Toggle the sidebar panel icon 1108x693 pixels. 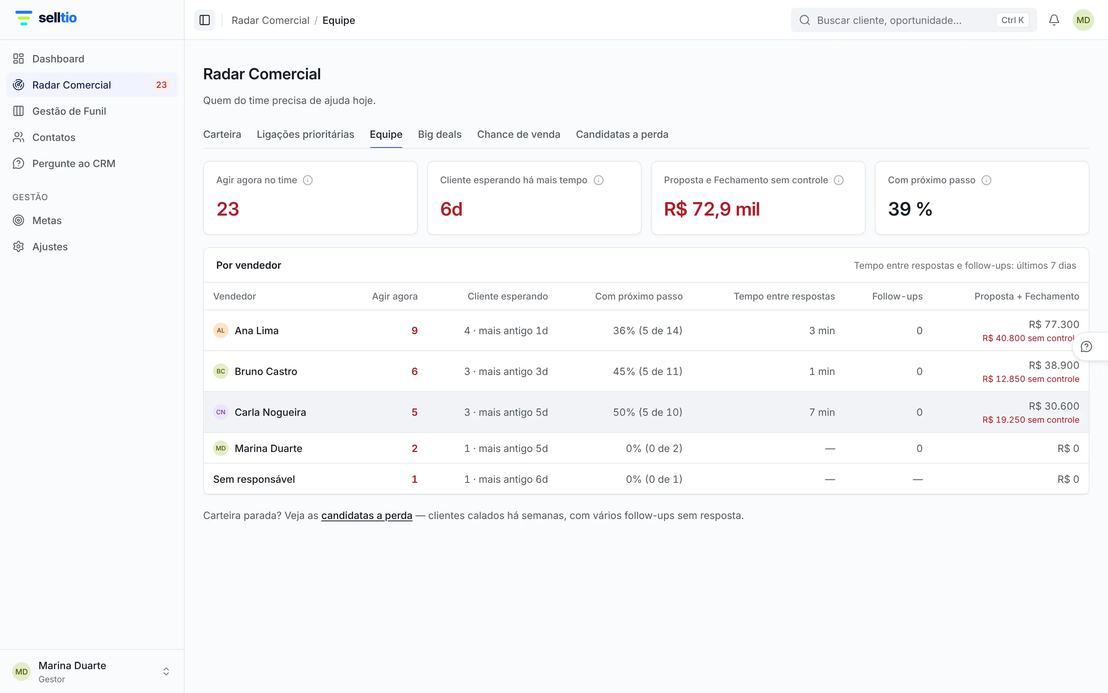tap(205, 20)
